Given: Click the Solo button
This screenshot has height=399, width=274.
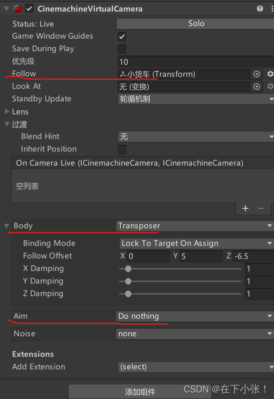Looking at the screenshot, I should 195,24.
